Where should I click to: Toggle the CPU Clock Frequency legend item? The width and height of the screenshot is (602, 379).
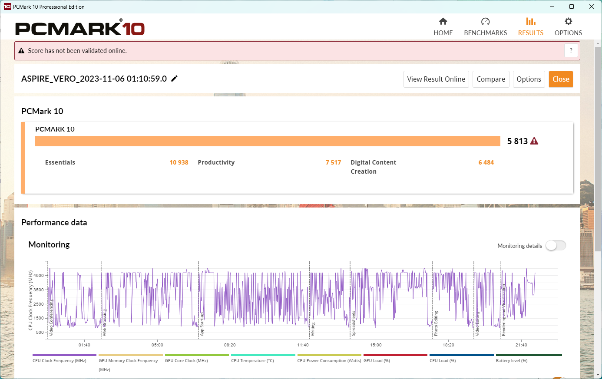click(64, 359)
